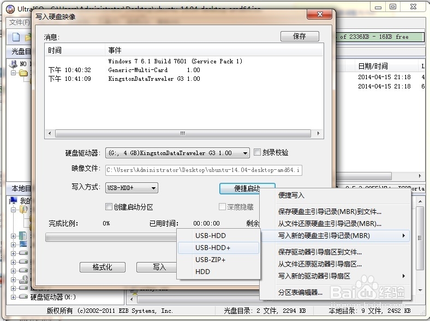Select the 硬盘驱动器(H:) tree item
The height and width of the screenshot is (321, 430).
pos(53,297)
